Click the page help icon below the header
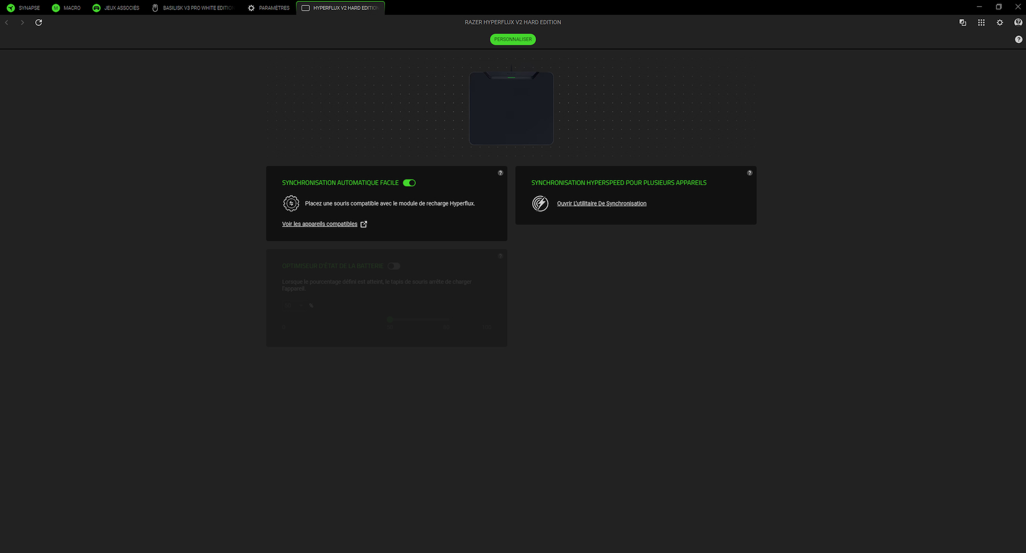 click(x=1019, y=40)
